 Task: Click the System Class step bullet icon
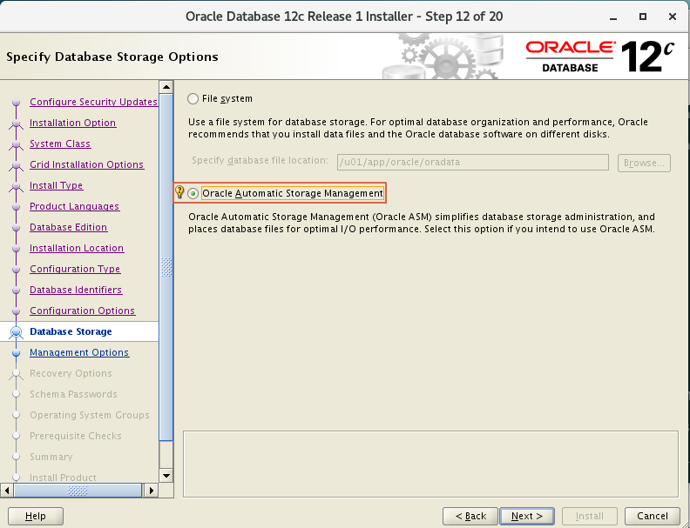pyautogui.click(x=17, y=144)
